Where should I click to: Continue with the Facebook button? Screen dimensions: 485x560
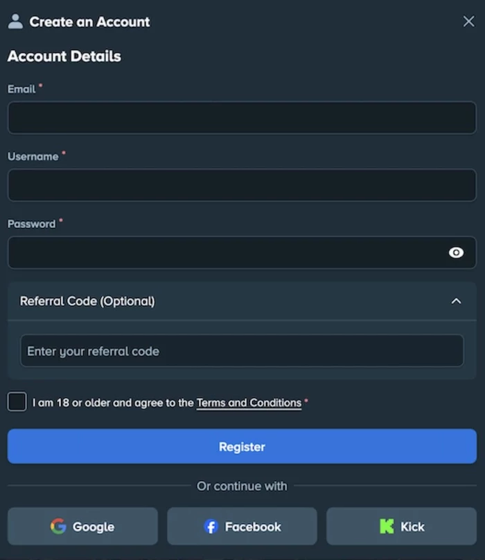242,527
